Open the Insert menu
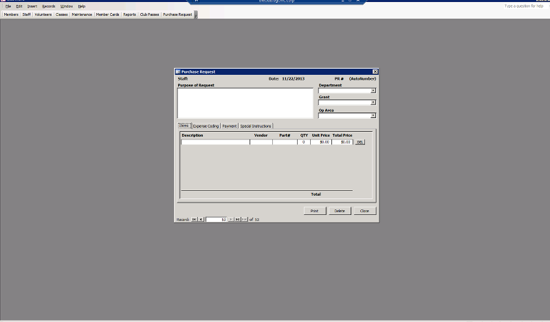This screenshot has width=550, height=322. [32, 6]
